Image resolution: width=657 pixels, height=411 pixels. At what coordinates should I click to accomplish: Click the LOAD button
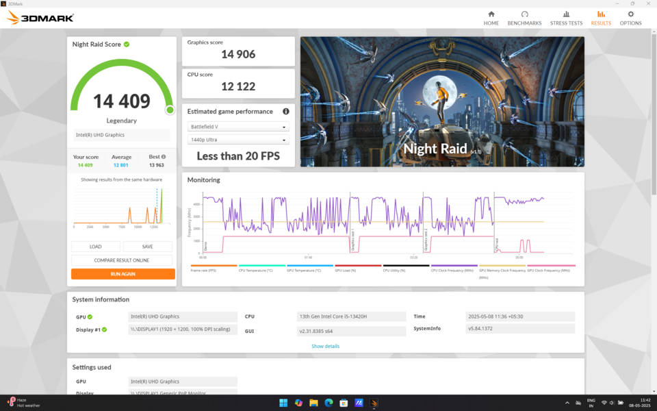click(x=96, y=247)
